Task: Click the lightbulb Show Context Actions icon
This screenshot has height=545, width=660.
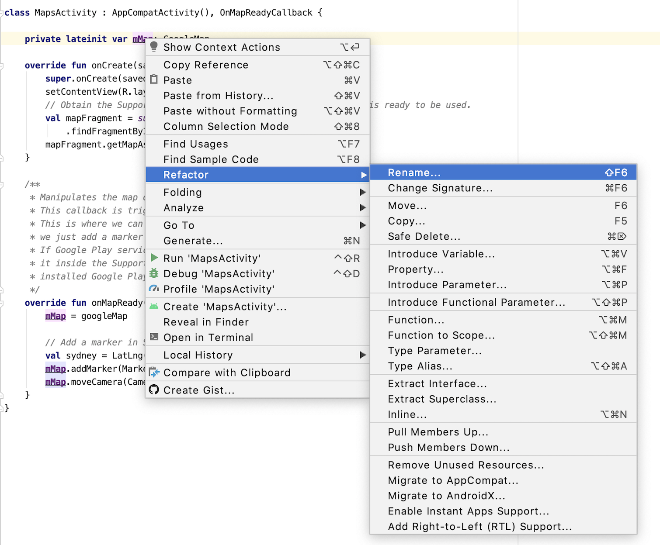Action: point(154,46)
